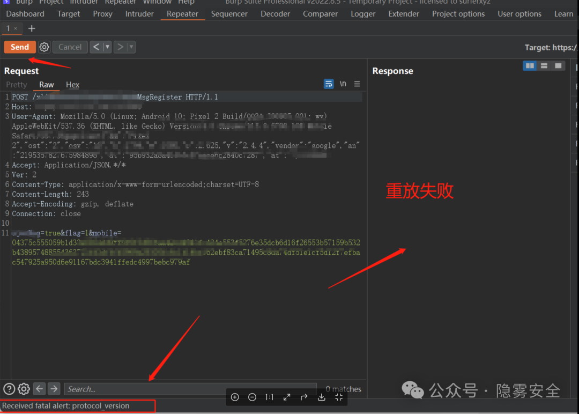Viewport: 579px width, 414px height.
Task: Click the Content-Type header line
Action: click(136, 184)
